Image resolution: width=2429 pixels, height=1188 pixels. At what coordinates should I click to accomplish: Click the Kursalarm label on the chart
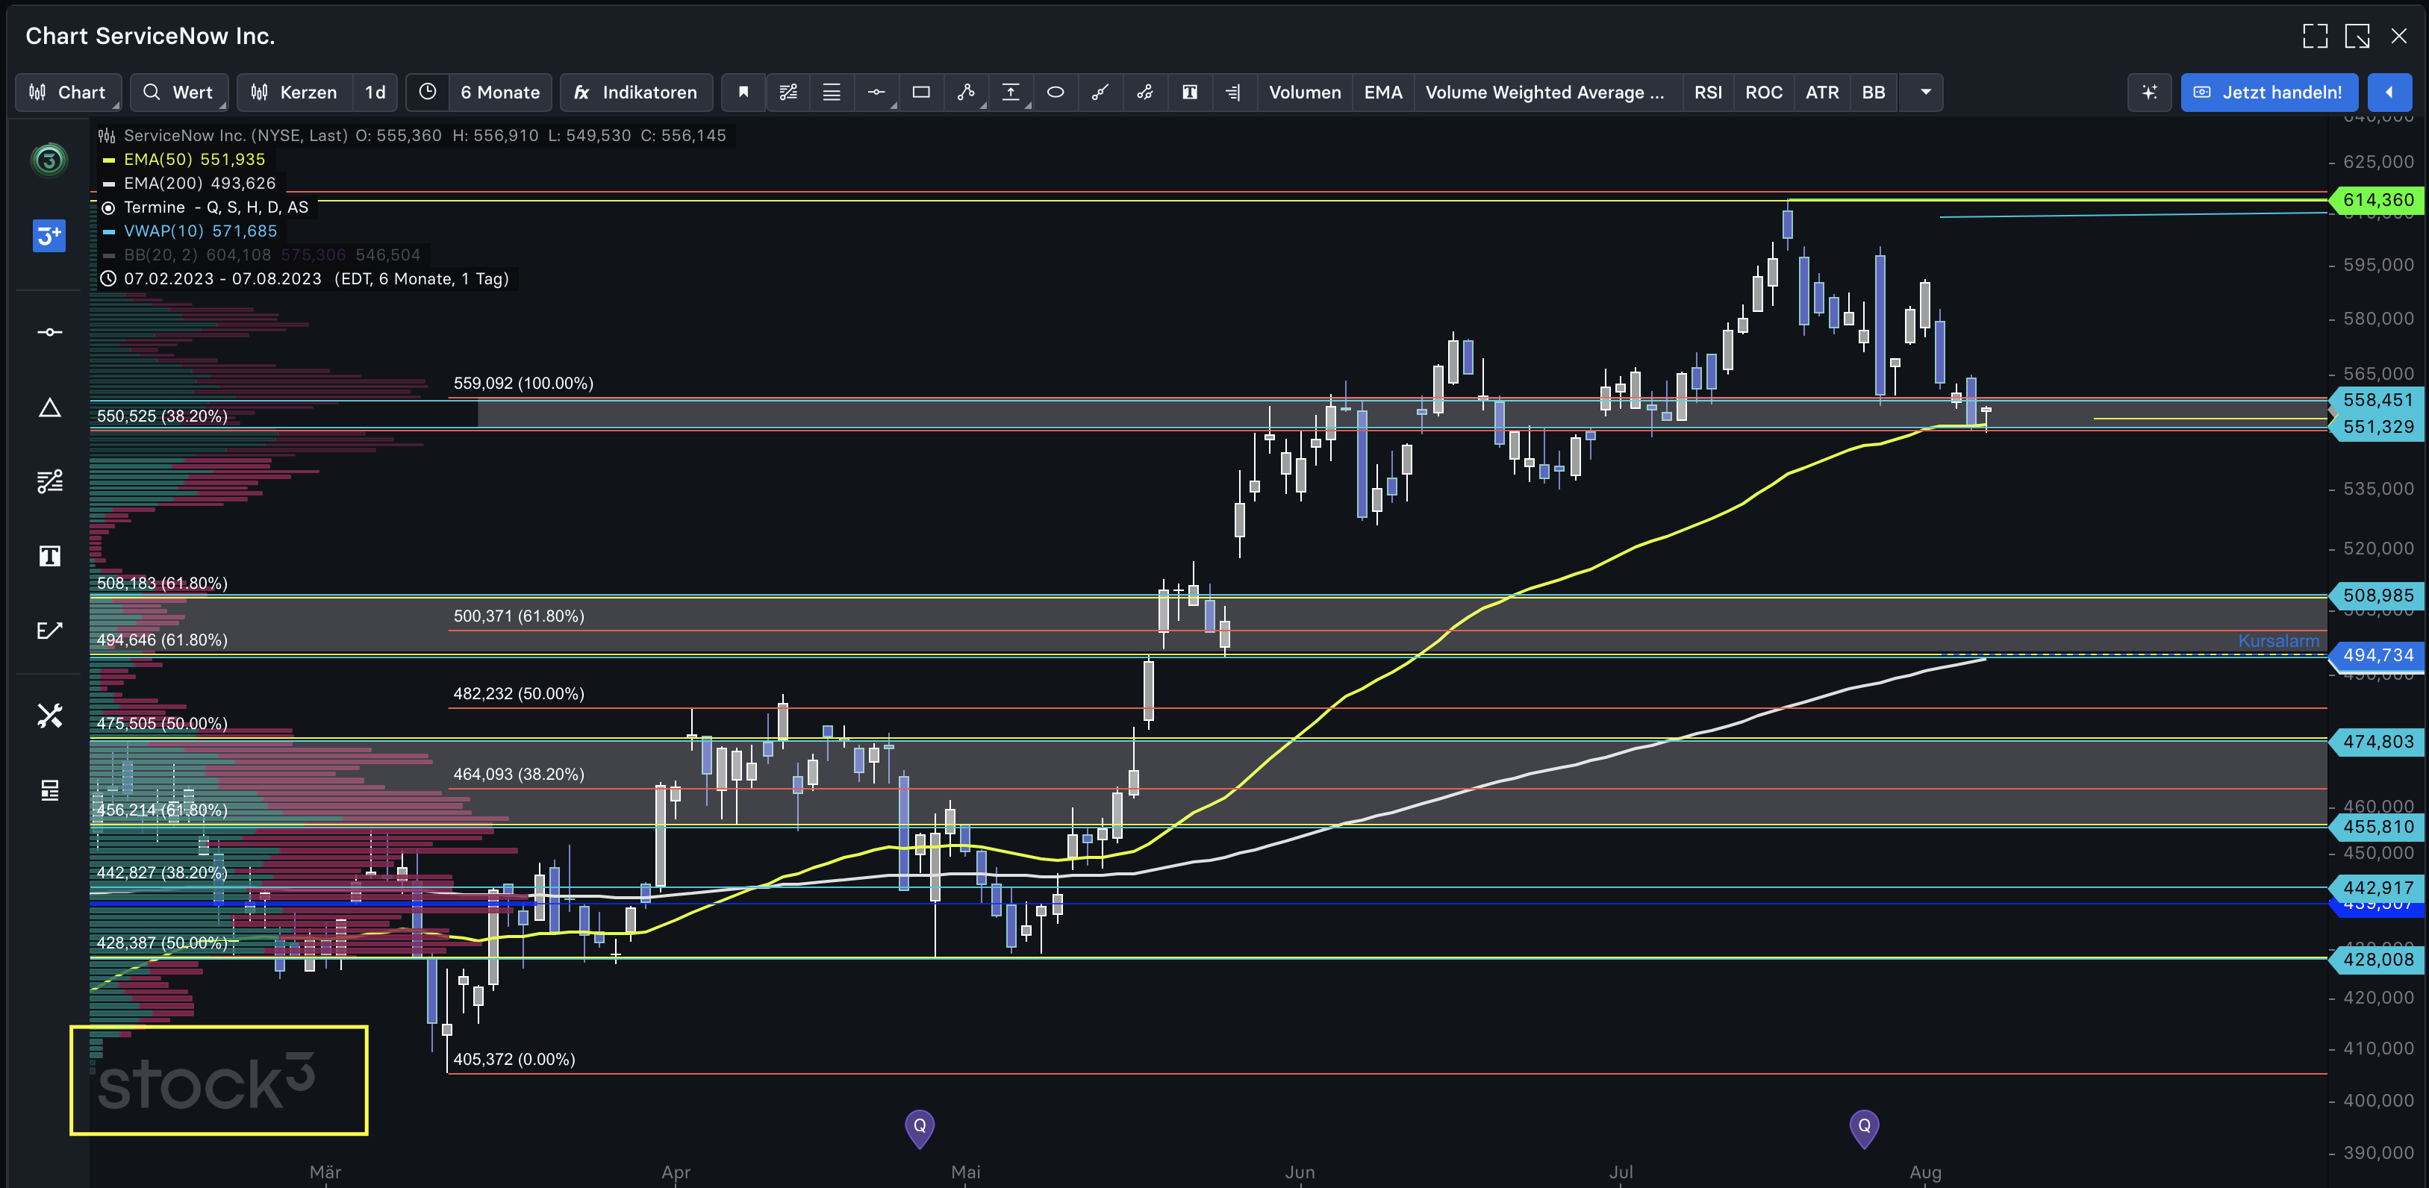[x=2278, y=641]
